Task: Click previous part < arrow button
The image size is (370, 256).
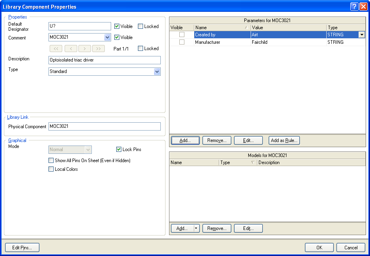Action: click(71, 49)
